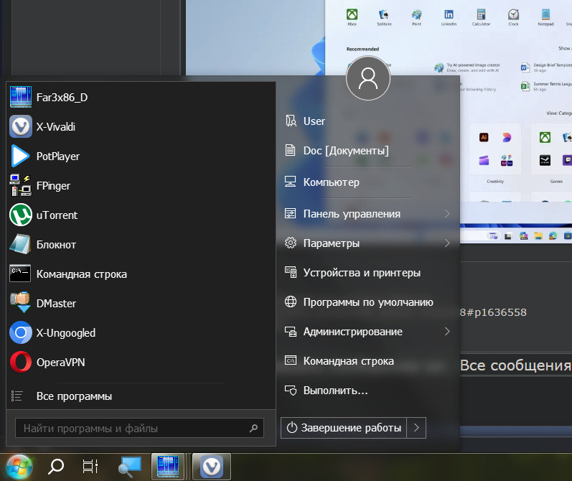The image size is (572, 481).
Task: Click the 8#p1636558 link text in the background page
Action: click(493, 312)
